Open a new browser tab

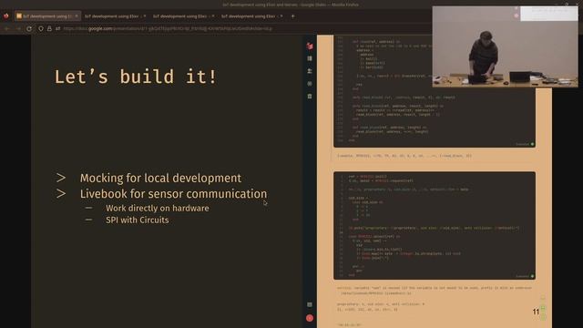pyautogui.click(x=293, y=16)
